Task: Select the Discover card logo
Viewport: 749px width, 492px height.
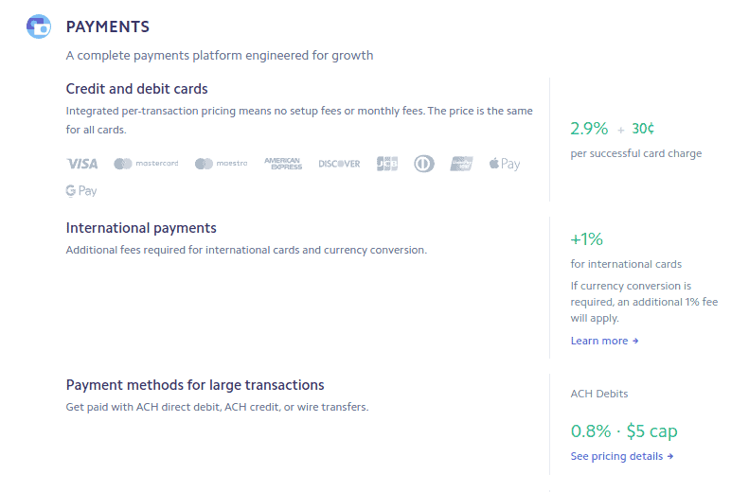Action: (x=339, y=164)
